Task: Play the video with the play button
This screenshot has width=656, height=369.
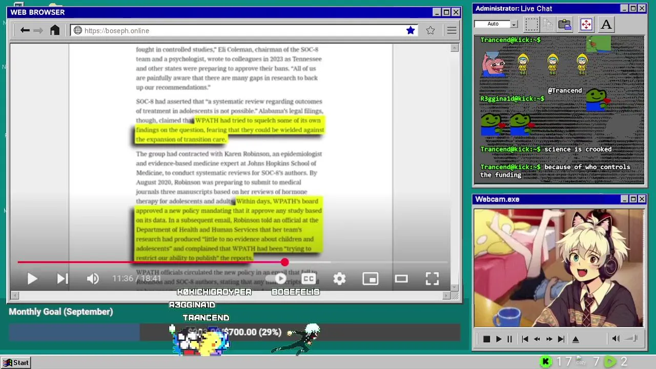Action: click(x=32, y=279)
